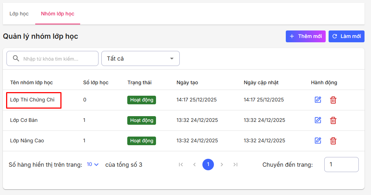Screen dimensions: 371x195
Task: Select the Lớp Nâng Cao name cell
Action: [27, 141]
